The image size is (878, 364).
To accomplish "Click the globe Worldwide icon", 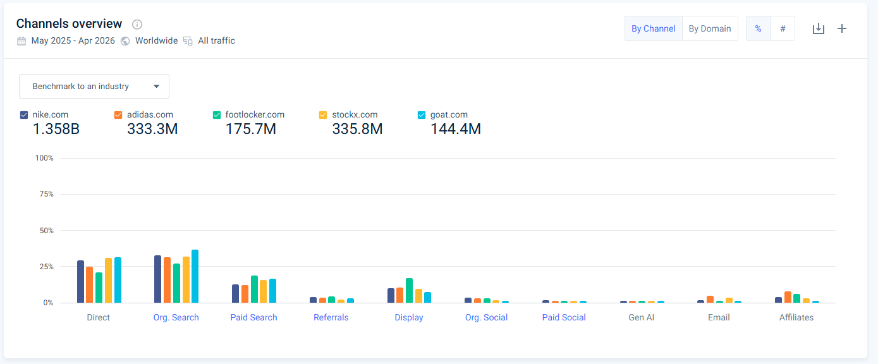I will pyautogui.click(x=125, y=40).
